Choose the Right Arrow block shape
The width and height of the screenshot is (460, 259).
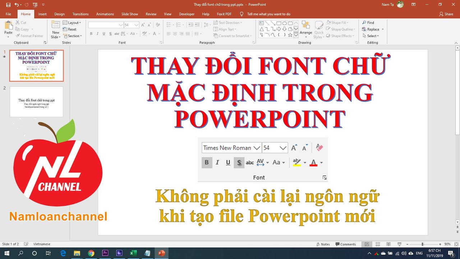point(279,29)
